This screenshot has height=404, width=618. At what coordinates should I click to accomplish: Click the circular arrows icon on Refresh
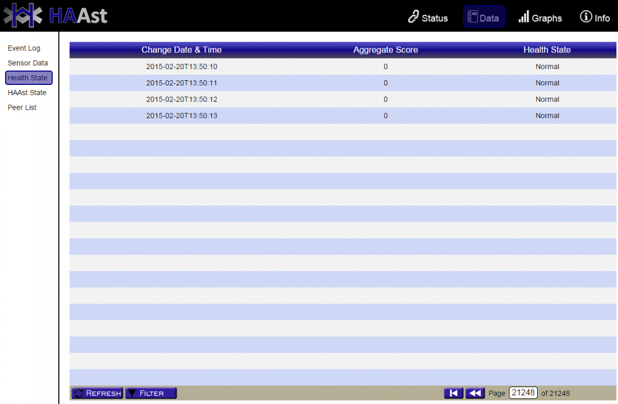[78, 393]
